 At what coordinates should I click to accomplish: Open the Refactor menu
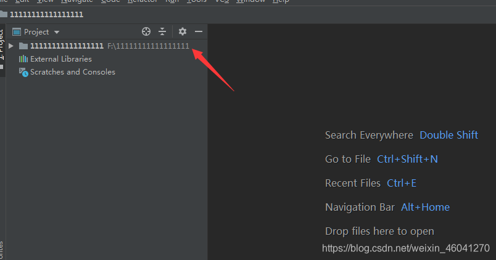click(143, 1)
